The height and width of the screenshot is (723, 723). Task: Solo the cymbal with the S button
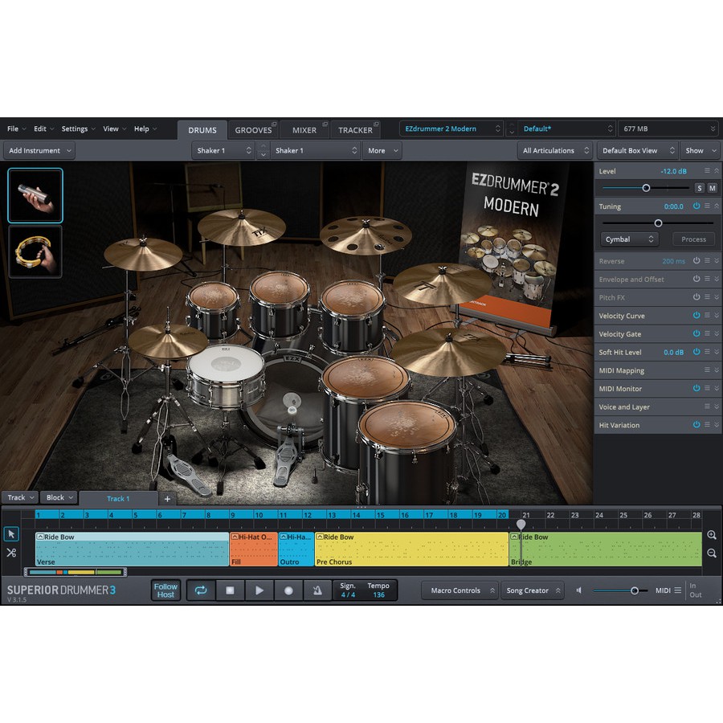(x=698, y=187)
